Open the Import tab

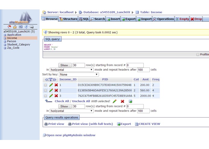coord(144,19)
